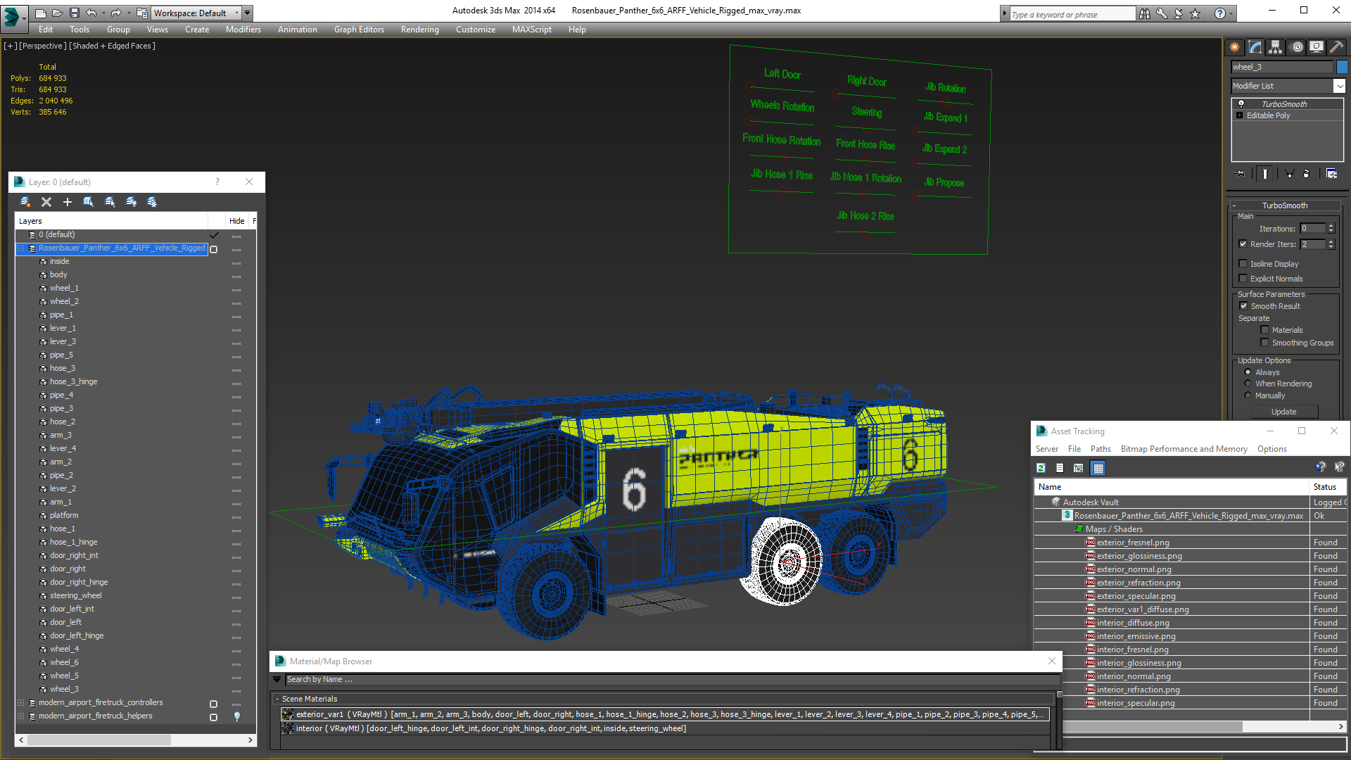Open the MAXScript menu
This screenshot has height=760, width=1351.
tap(532, 30)
